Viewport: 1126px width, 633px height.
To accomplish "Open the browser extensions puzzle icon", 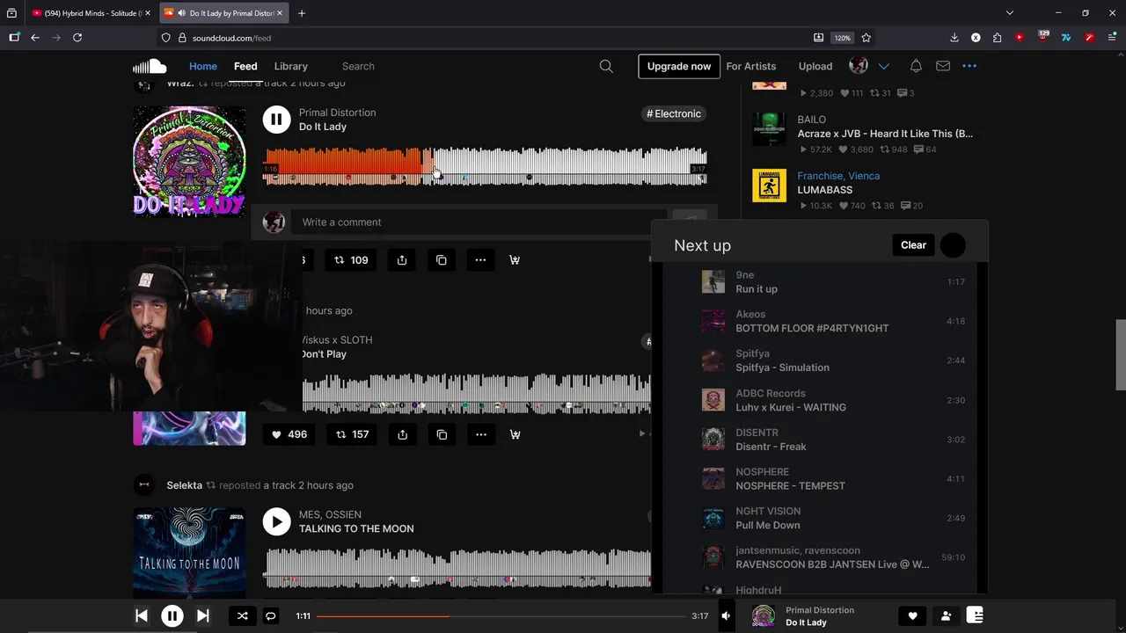I will pos(997,38).
